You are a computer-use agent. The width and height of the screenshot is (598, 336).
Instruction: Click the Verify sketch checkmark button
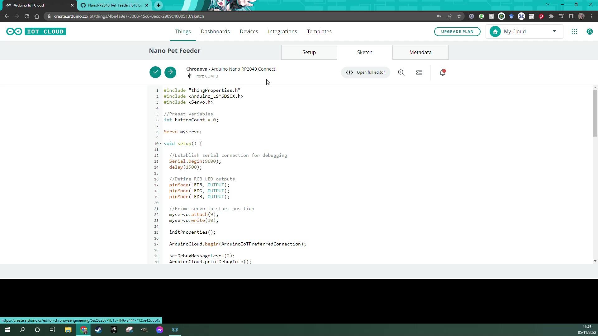pos(155,72)
